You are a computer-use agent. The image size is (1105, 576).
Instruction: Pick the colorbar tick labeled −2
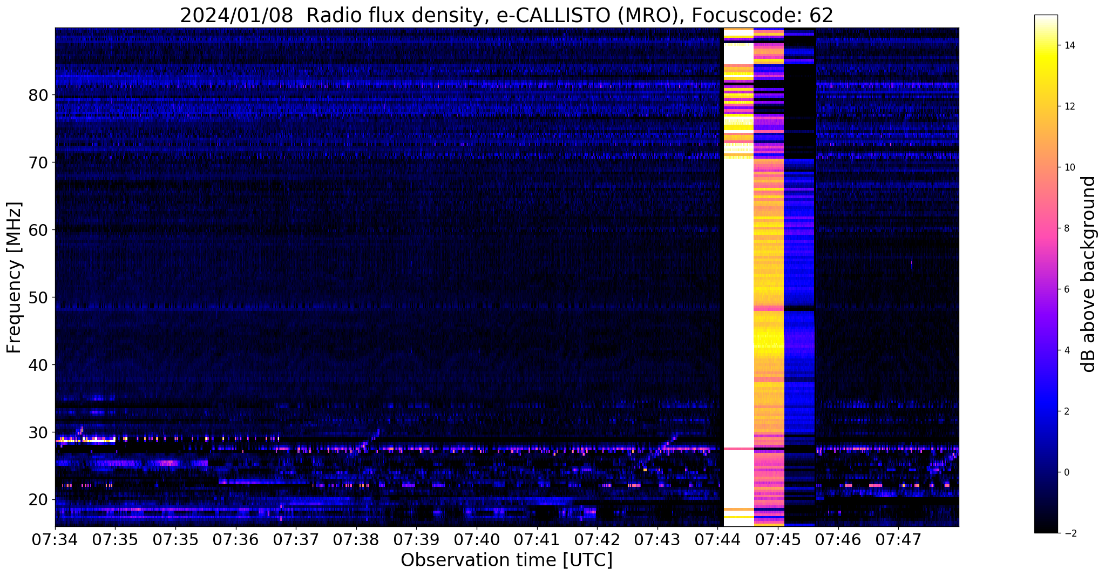tap(1070, 533)
